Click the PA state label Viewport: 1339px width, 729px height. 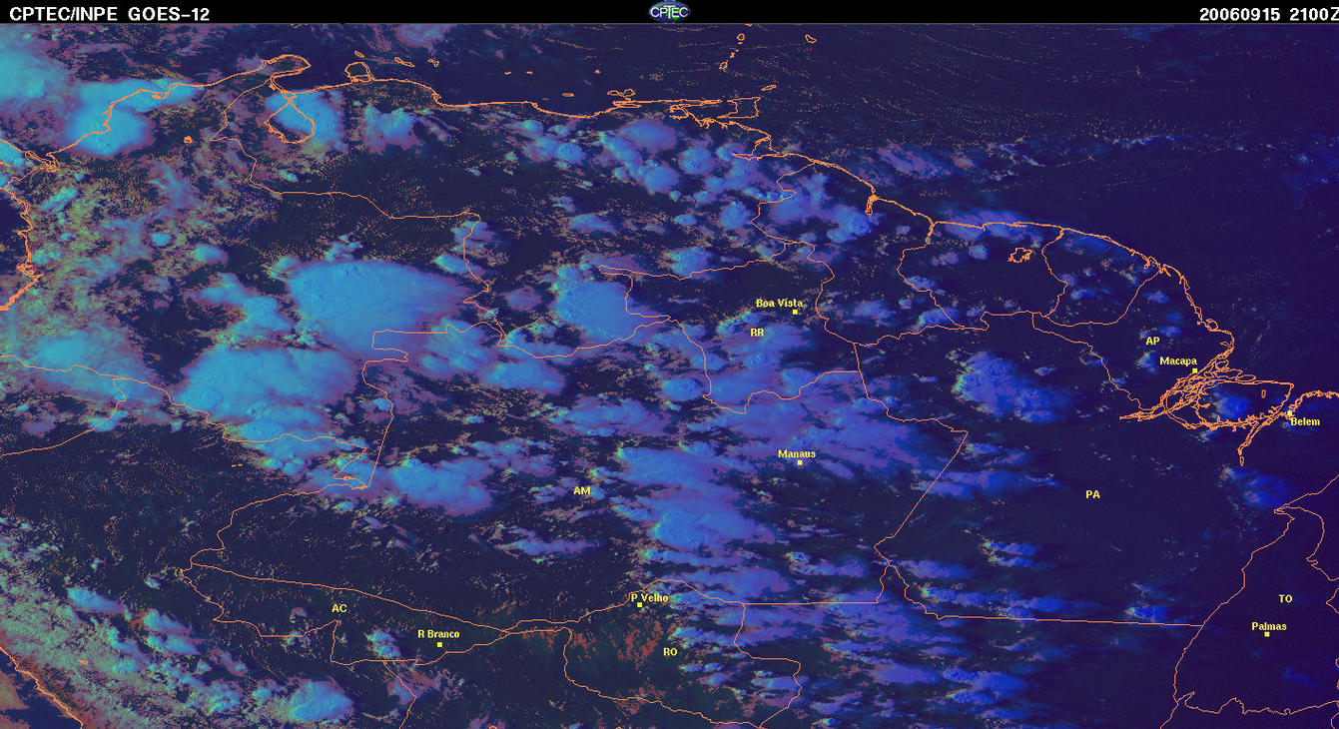click(1092, 494)
